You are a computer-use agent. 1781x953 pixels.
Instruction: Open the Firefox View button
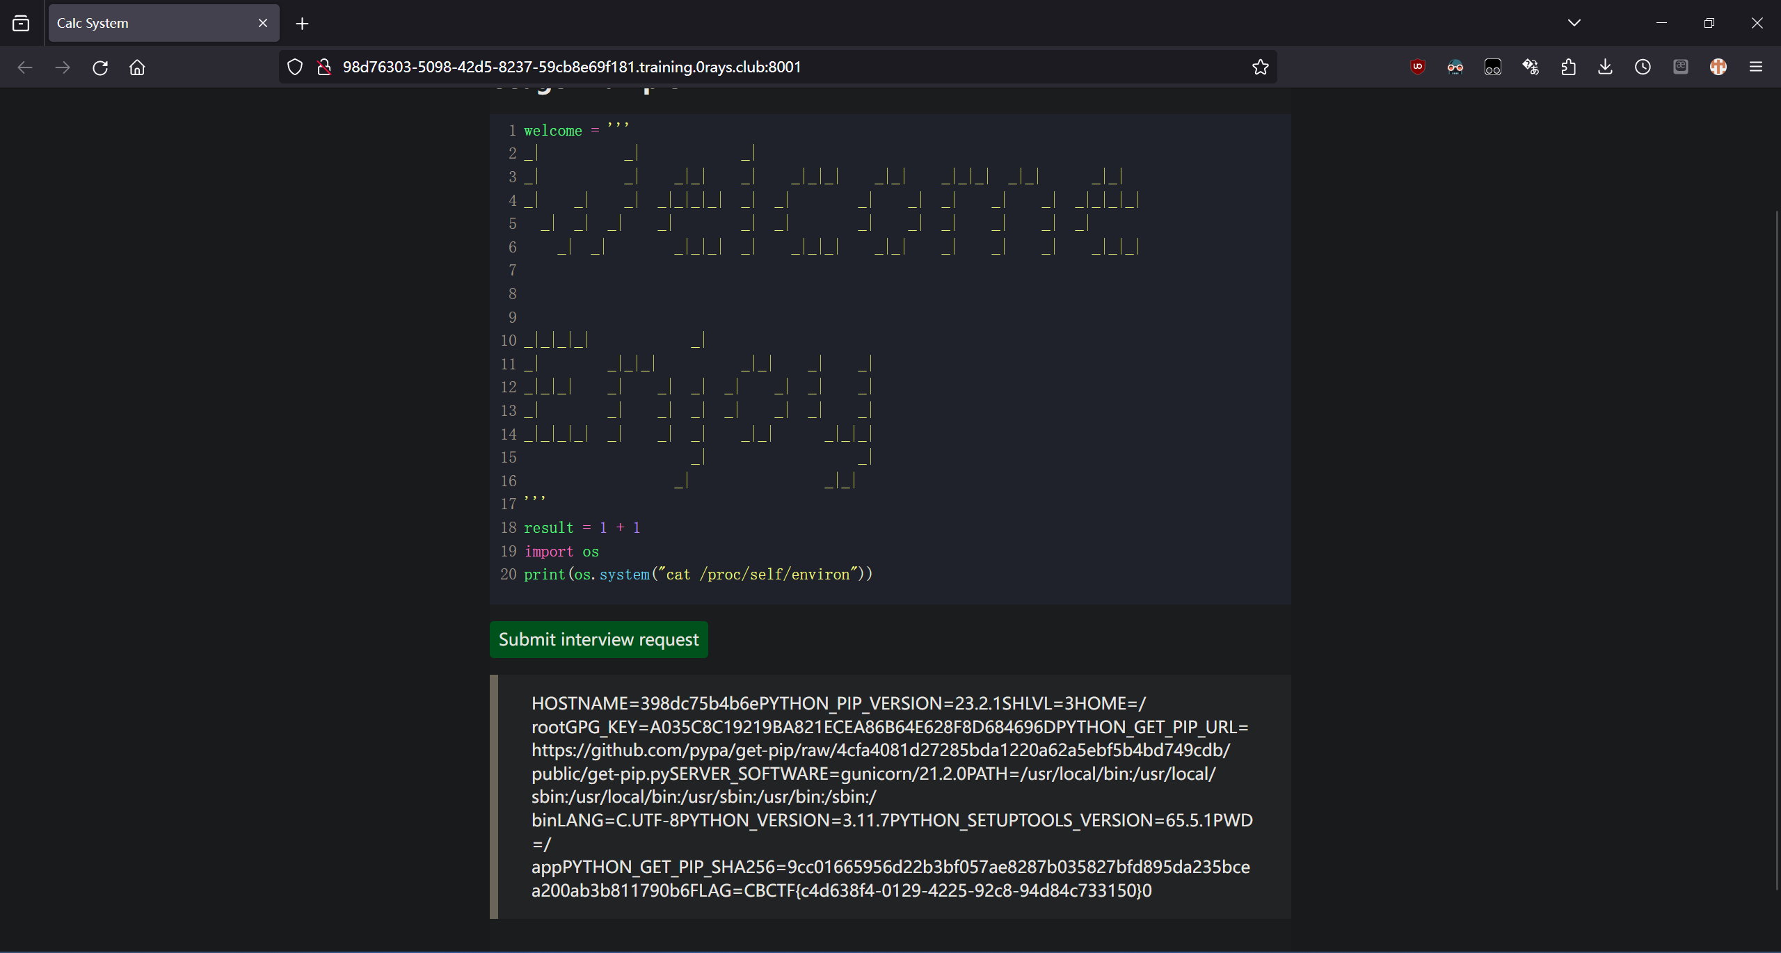tap(21, 23)
